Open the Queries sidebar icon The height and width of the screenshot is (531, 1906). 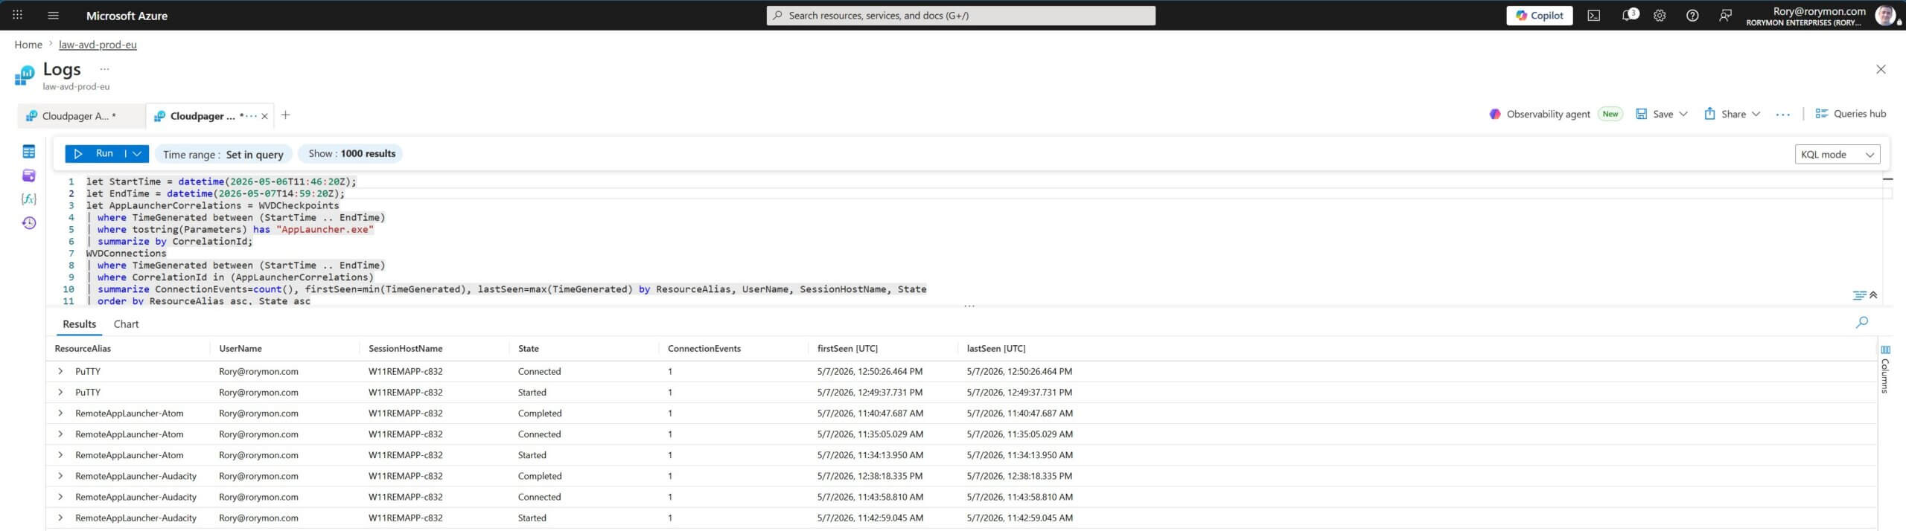click(28, 176)
